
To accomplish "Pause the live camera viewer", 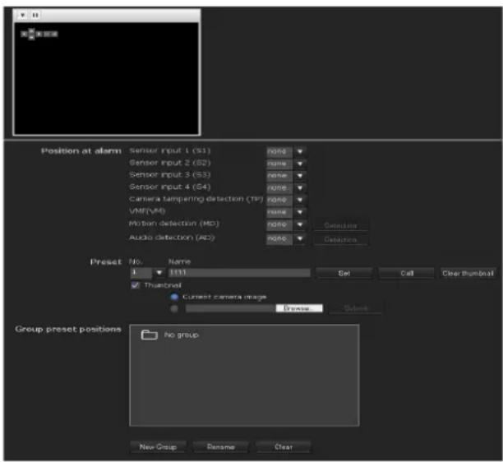I will (x=35, y=15).
